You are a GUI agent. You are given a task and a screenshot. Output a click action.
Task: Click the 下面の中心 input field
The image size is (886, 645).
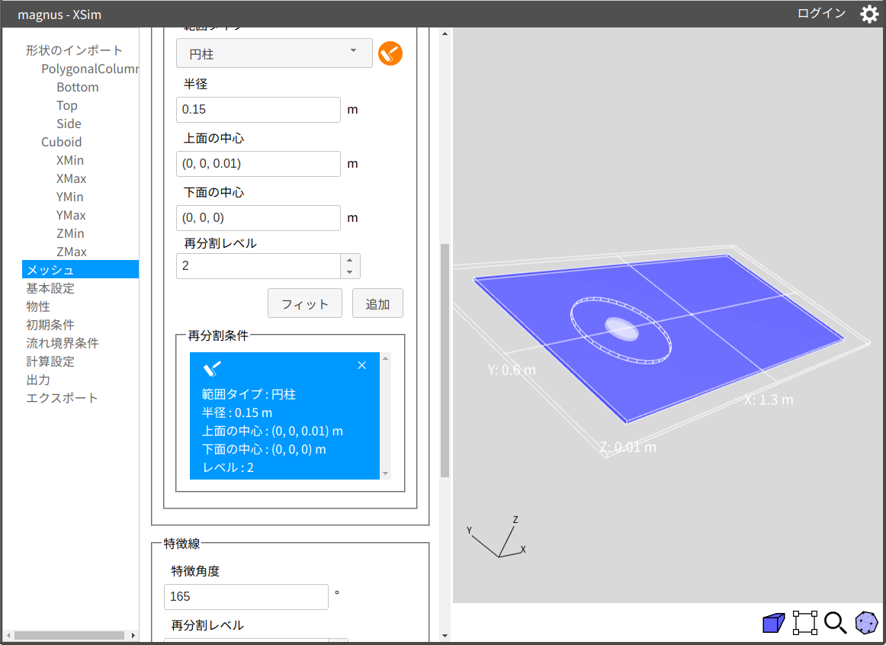tap(258, 218)
